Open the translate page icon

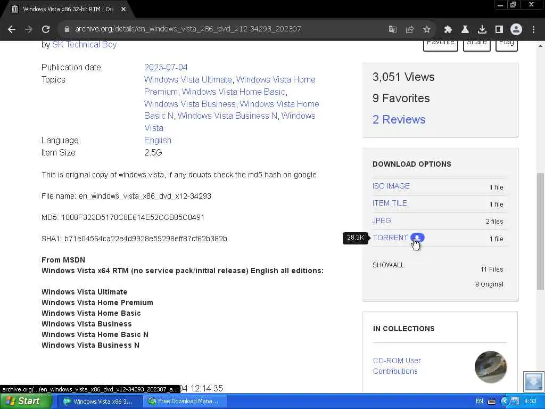[392, 29]
